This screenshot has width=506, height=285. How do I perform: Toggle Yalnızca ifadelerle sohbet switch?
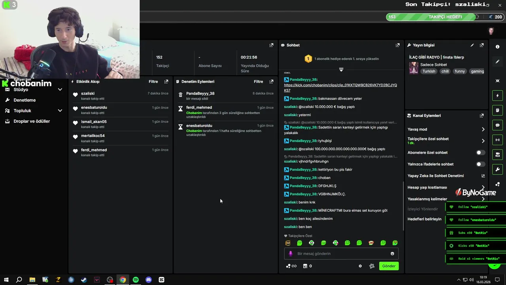(x=480, y=164)
